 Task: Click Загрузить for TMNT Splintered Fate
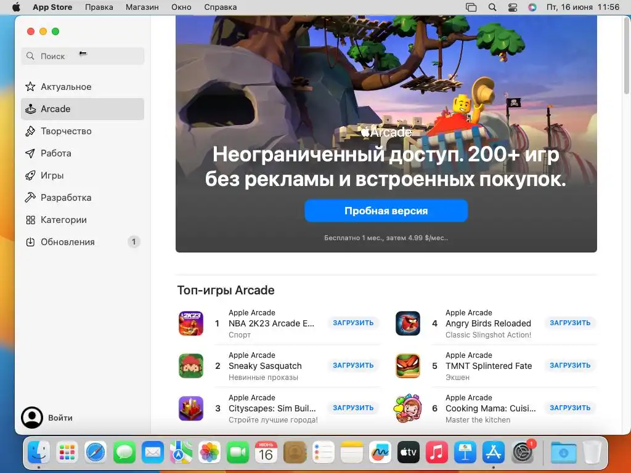click(570, 365)
